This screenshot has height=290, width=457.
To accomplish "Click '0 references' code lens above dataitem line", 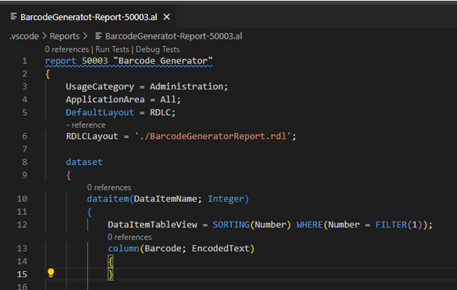I will tap(109, 187).
